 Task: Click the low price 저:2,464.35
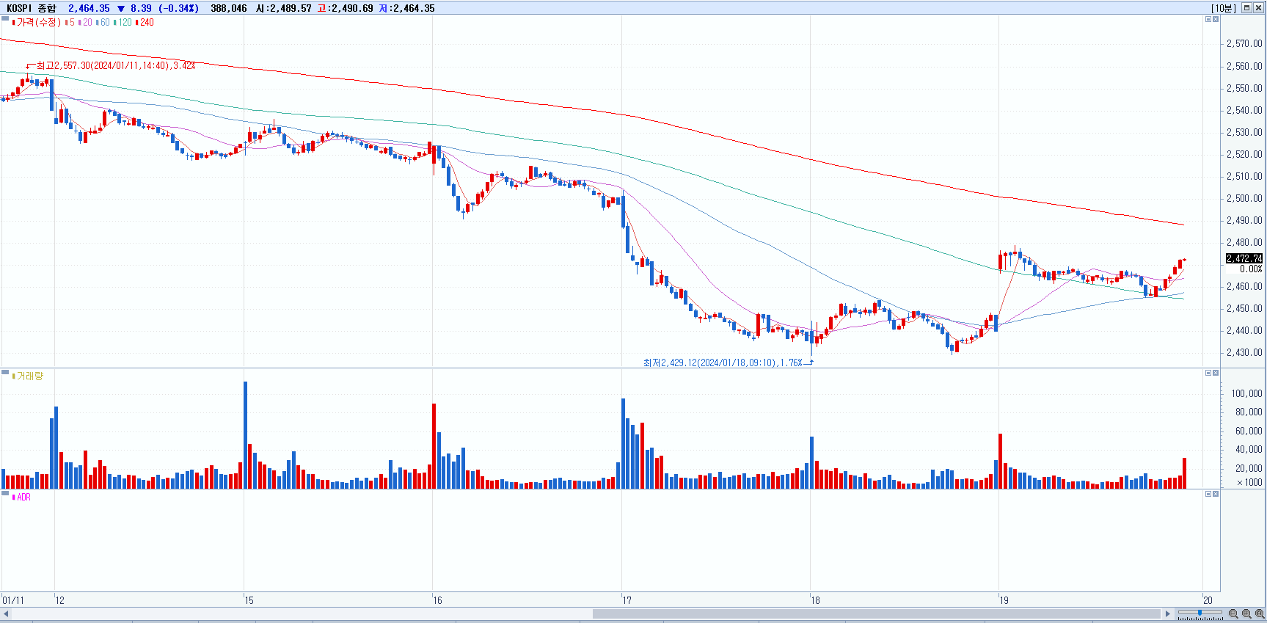pyautogui.click(x=406, y=8)
